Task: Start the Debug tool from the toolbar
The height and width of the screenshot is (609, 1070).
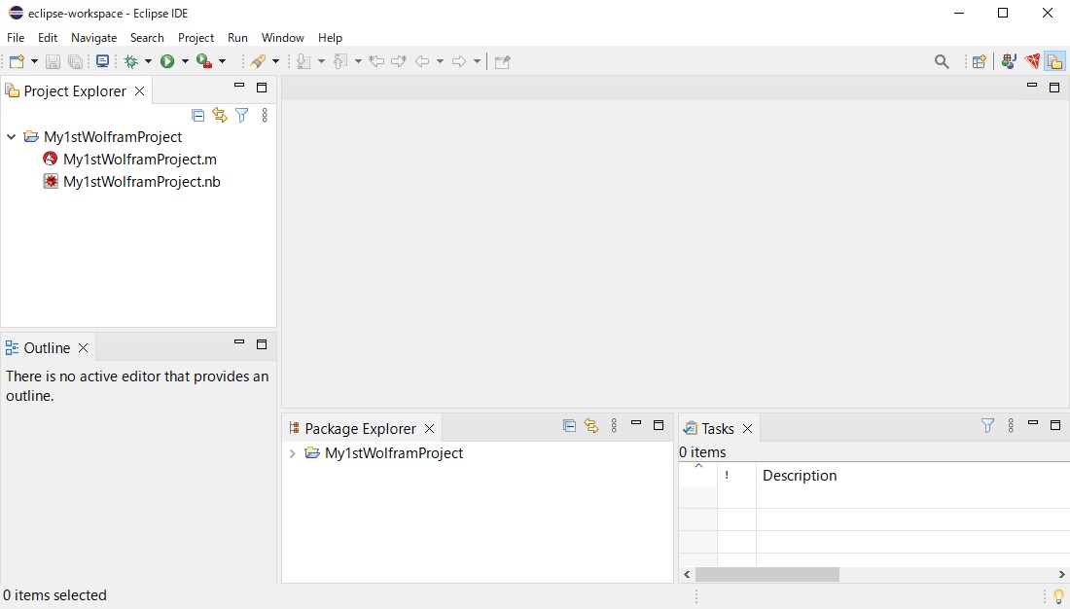Action: point(132,61)
